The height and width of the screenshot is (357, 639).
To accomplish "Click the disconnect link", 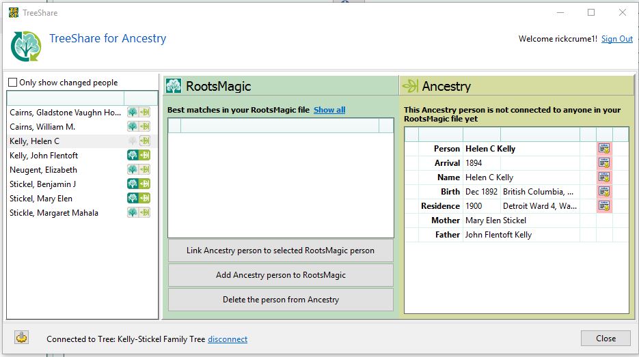I will pyautogui.click(x=228, y=339).
